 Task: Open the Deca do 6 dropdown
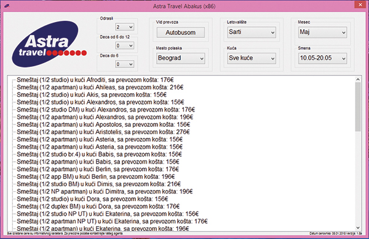[x=124, y=64]
